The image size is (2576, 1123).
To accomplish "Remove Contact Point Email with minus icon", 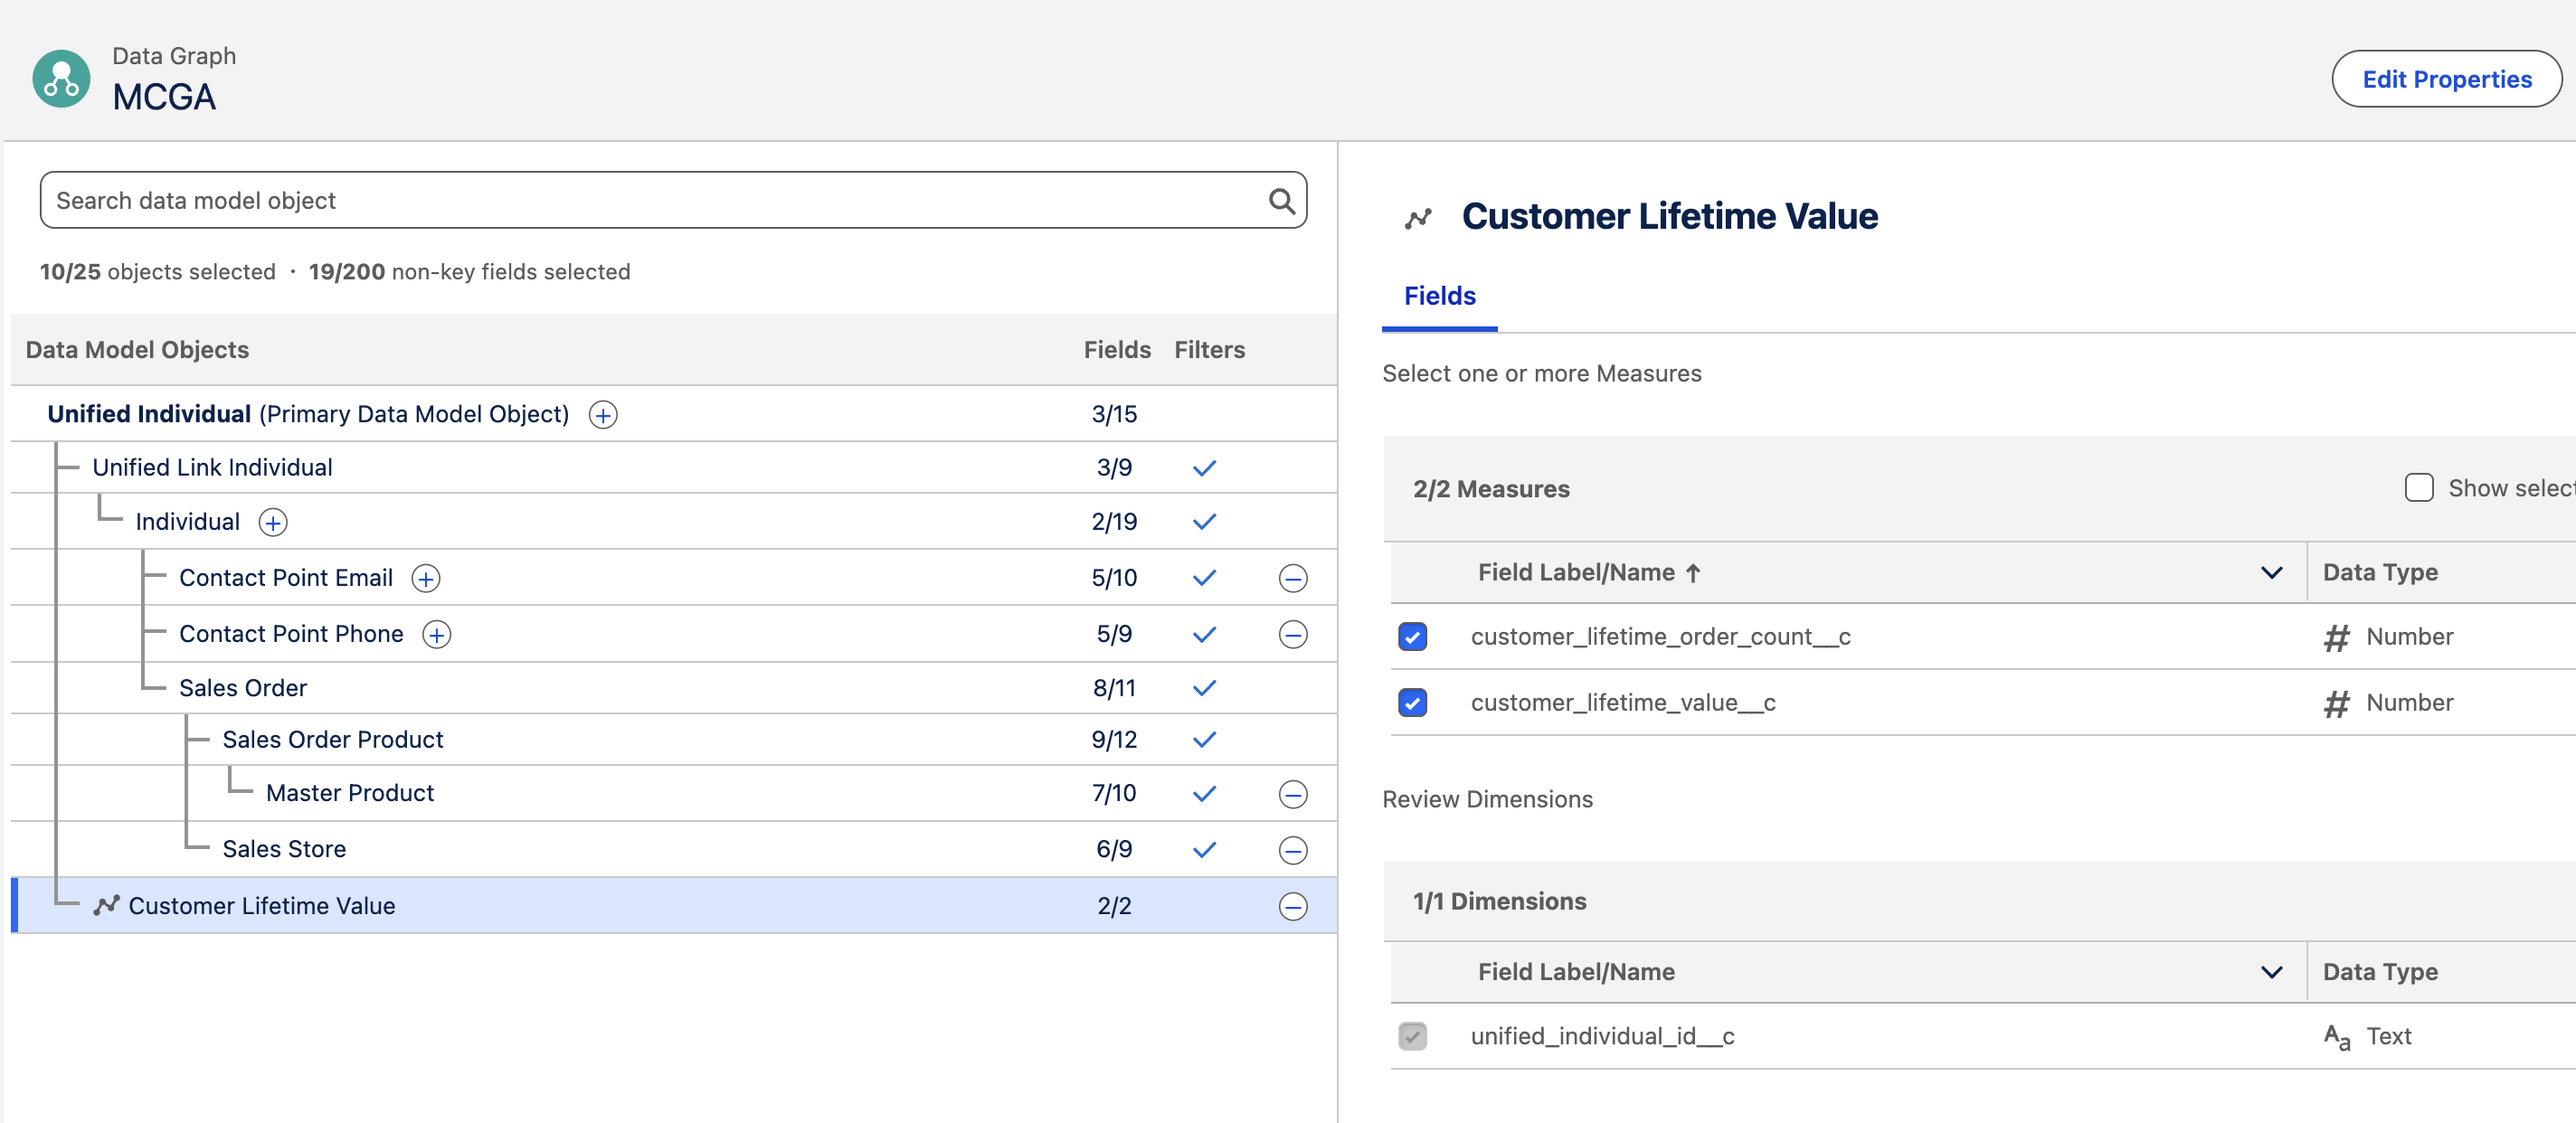I will pos(1292,578).
